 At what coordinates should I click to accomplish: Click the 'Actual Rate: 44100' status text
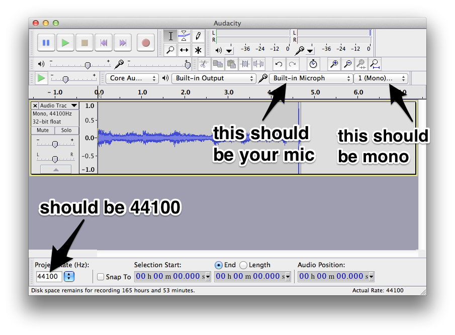378,290
